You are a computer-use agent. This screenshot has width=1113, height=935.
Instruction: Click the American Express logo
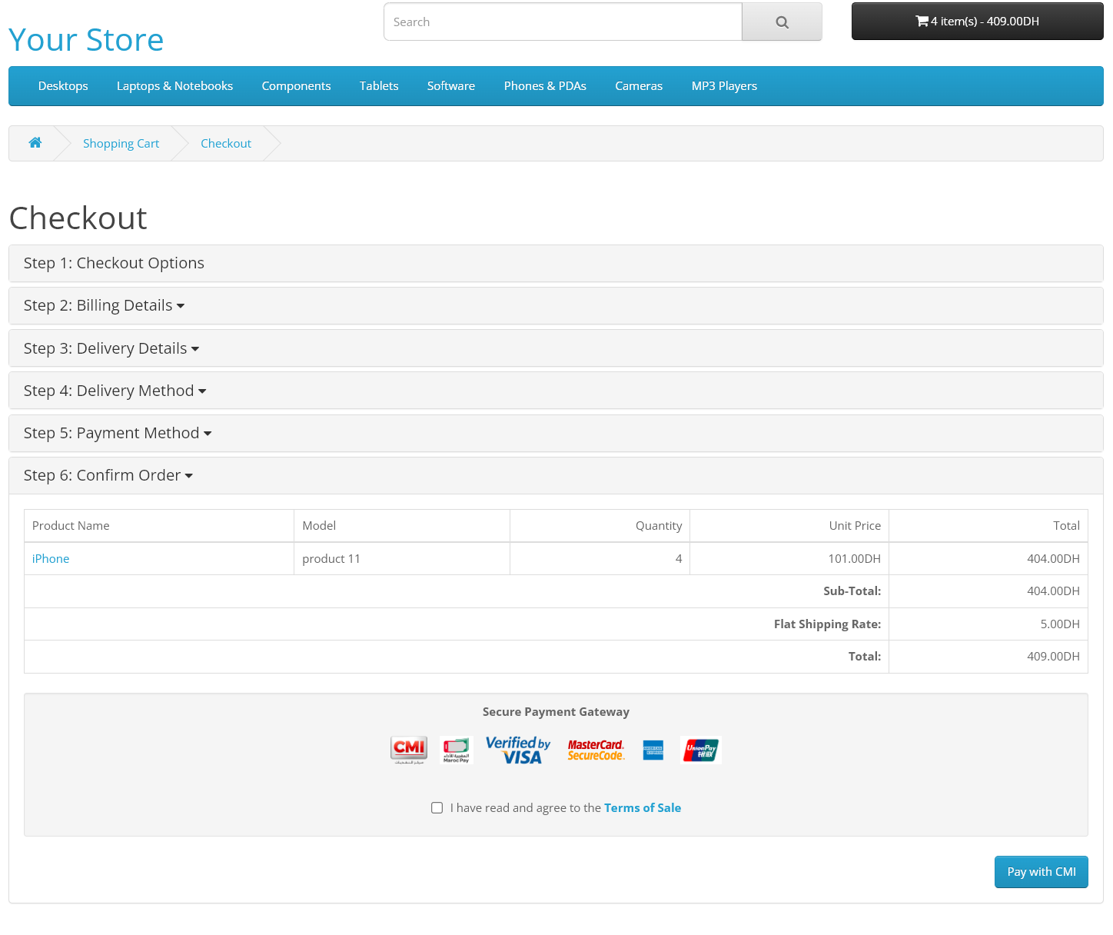[653, 750]
